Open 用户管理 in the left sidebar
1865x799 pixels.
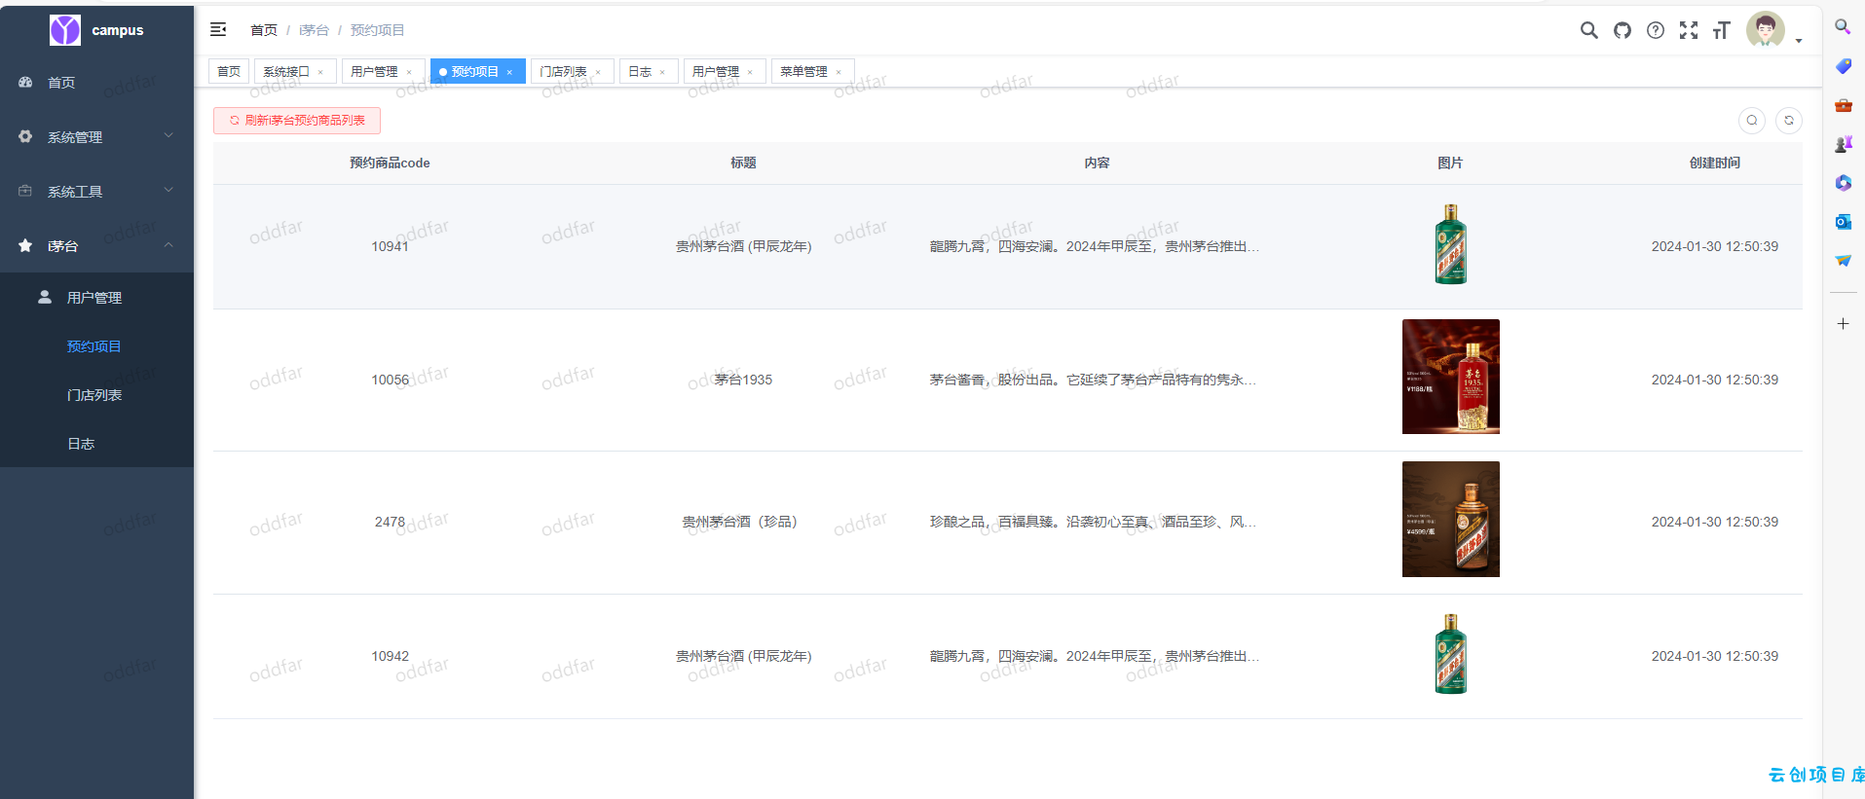96,298
